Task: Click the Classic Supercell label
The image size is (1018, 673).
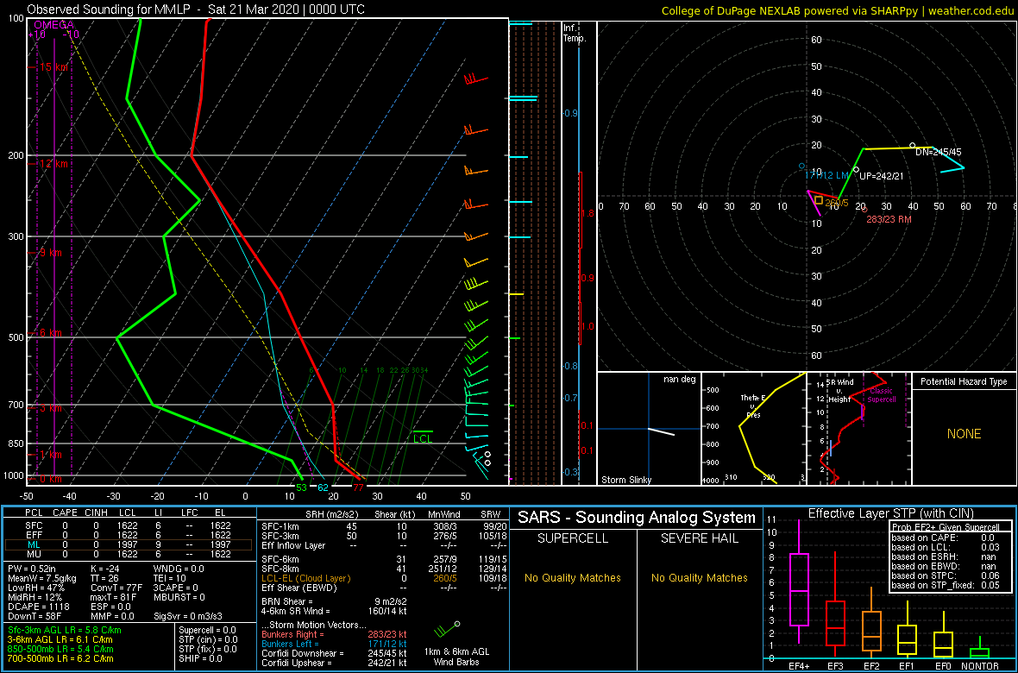Action: pos(881,394)
